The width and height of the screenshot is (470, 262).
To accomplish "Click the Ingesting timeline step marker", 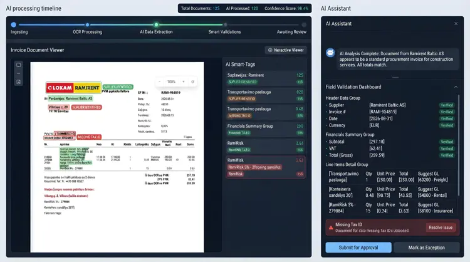I will click(14, 24).
